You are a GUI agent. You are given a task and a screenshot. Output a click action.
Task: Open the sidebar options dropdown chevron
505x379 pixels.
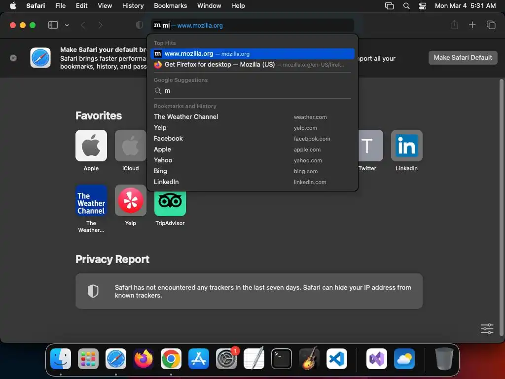(67, 25)
